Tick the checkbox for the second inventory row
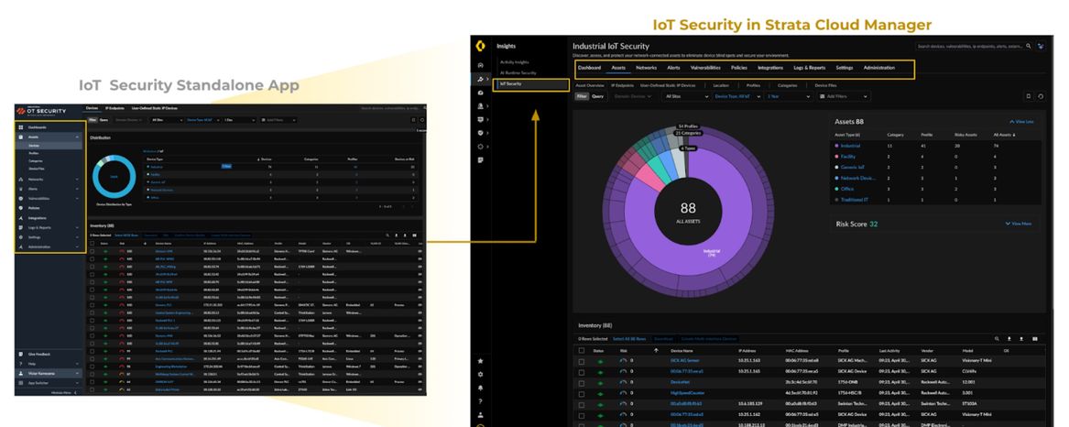This screenshot has height=427, width=1069. click(582, 372)
